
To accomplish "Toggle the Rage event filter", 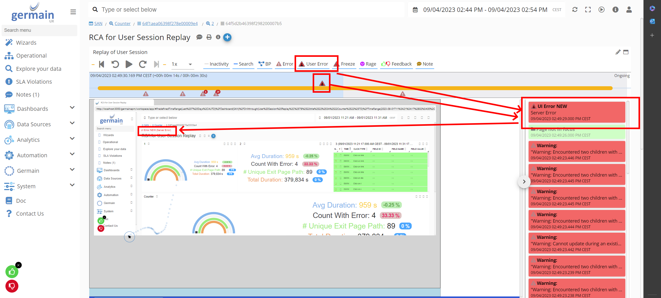I will pyautogui.click(x=368, y=64).
